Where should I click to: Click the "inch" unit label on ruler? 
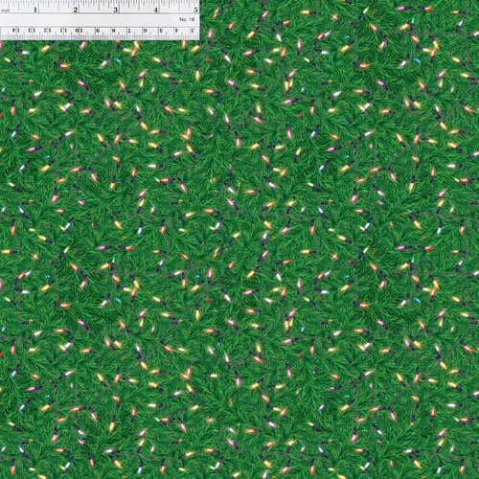point(6,11)
